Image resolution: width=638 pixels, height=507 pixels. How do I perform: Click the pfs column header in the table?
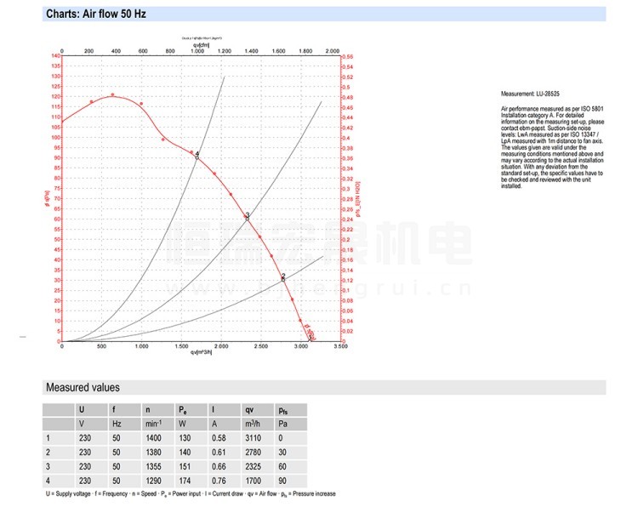click(283, 409)
